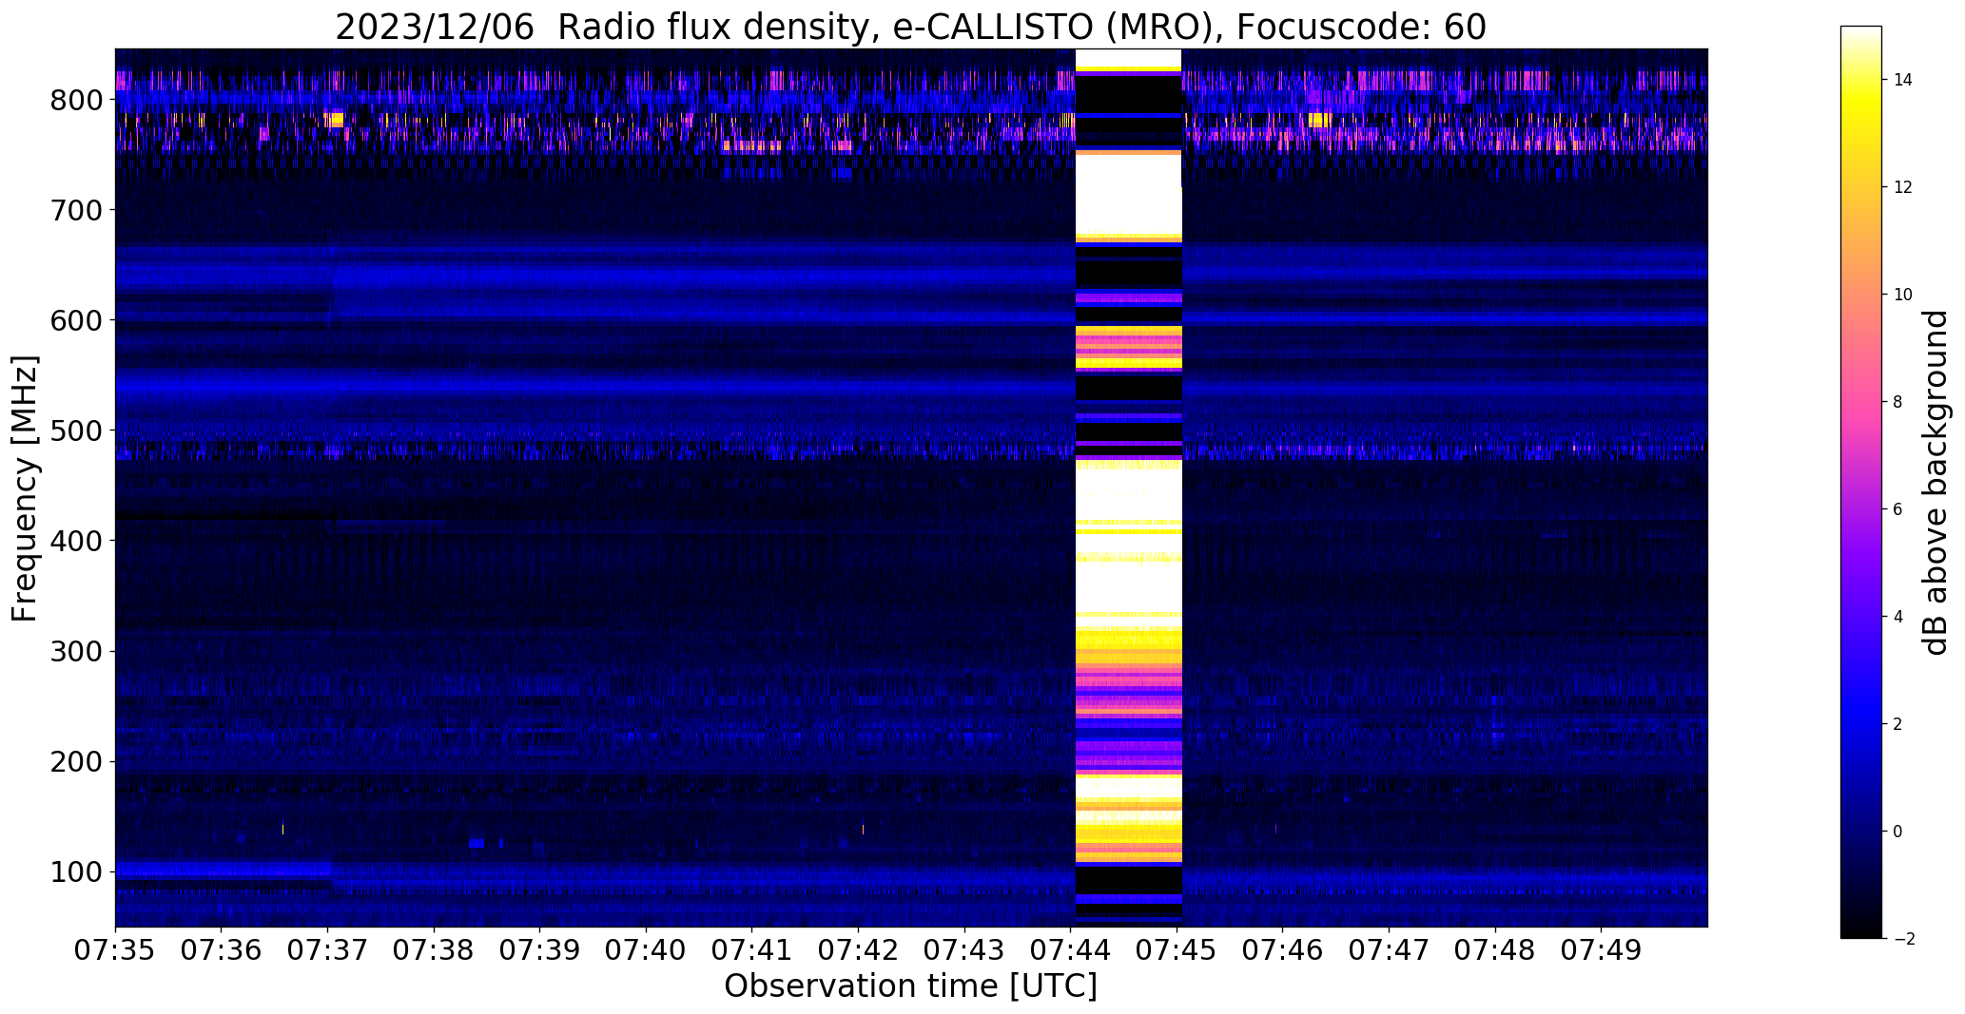Click the 07:44 time tick label

pyautogui.click(x=1071, y=951)
